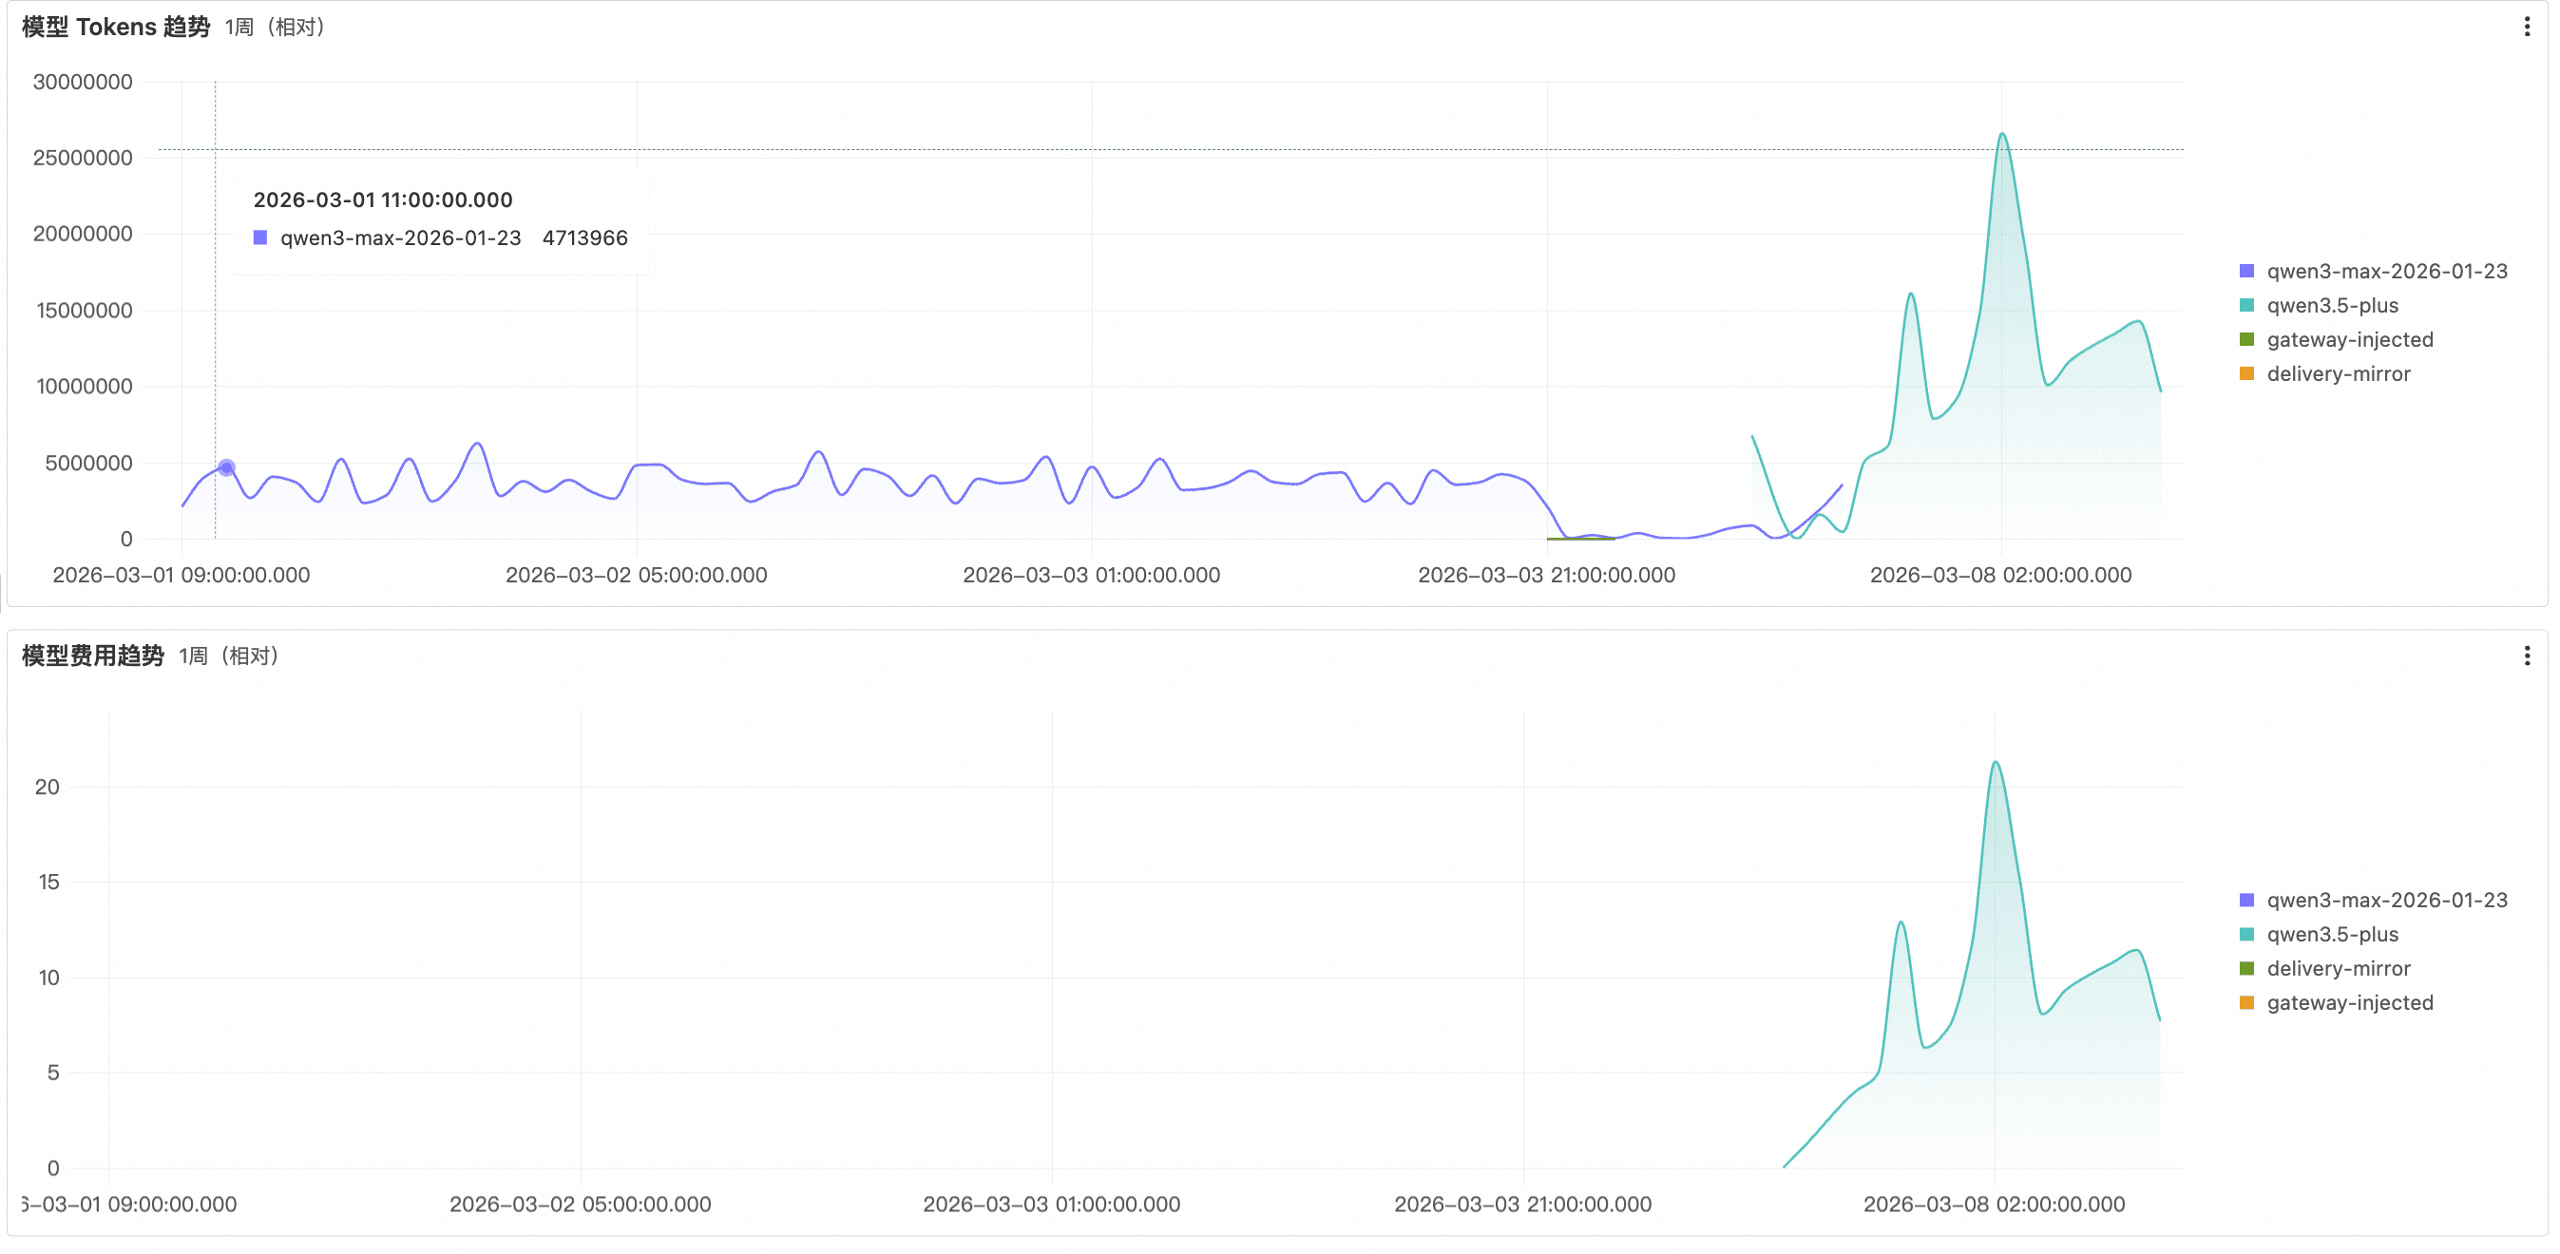Click the 模型 Tokens 趋势 panel title

(x=115, y=27)
